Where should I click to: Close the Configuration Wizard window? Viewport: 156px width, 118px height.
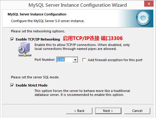[x=149, y=4]
